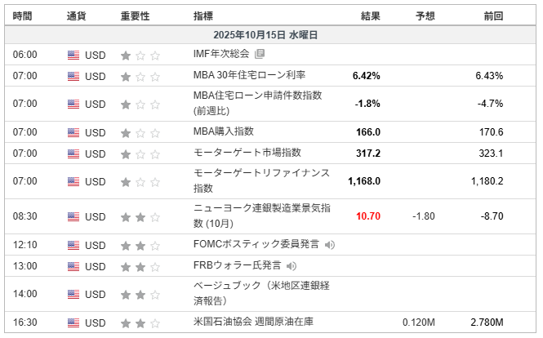Open the MBA購入指数 indicator link
543x338 pixels.
[x=224, y=131]
